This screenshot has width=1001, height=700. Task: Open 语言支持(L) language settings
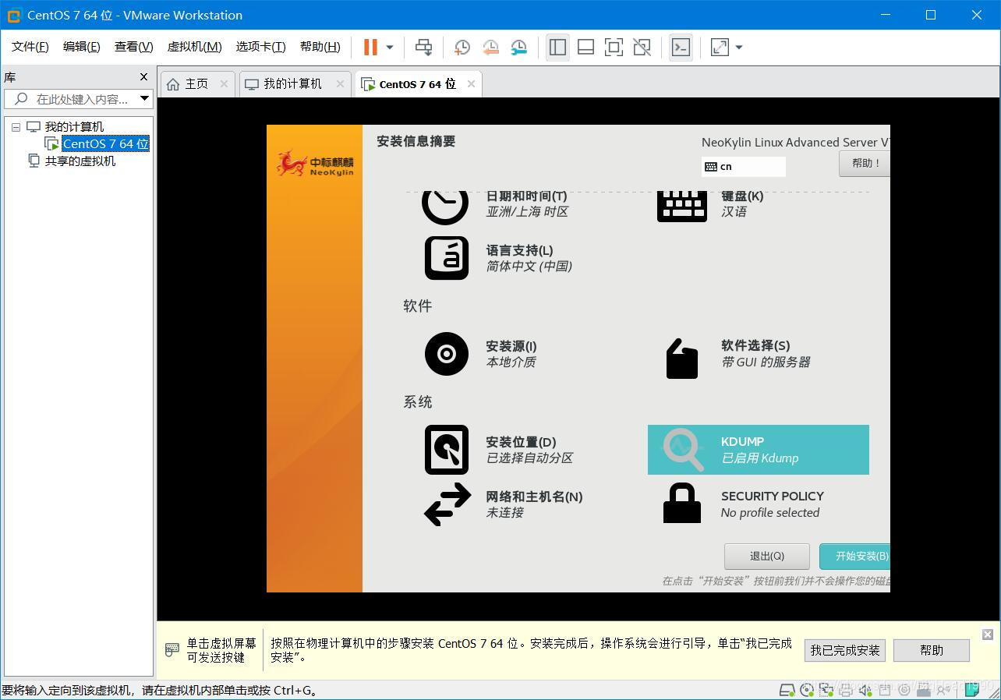499,258
